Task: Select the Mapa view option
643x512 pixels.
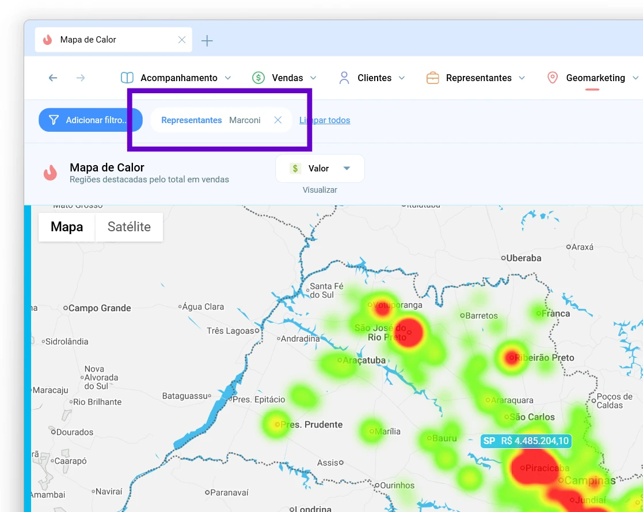Action: coord(67,227)
